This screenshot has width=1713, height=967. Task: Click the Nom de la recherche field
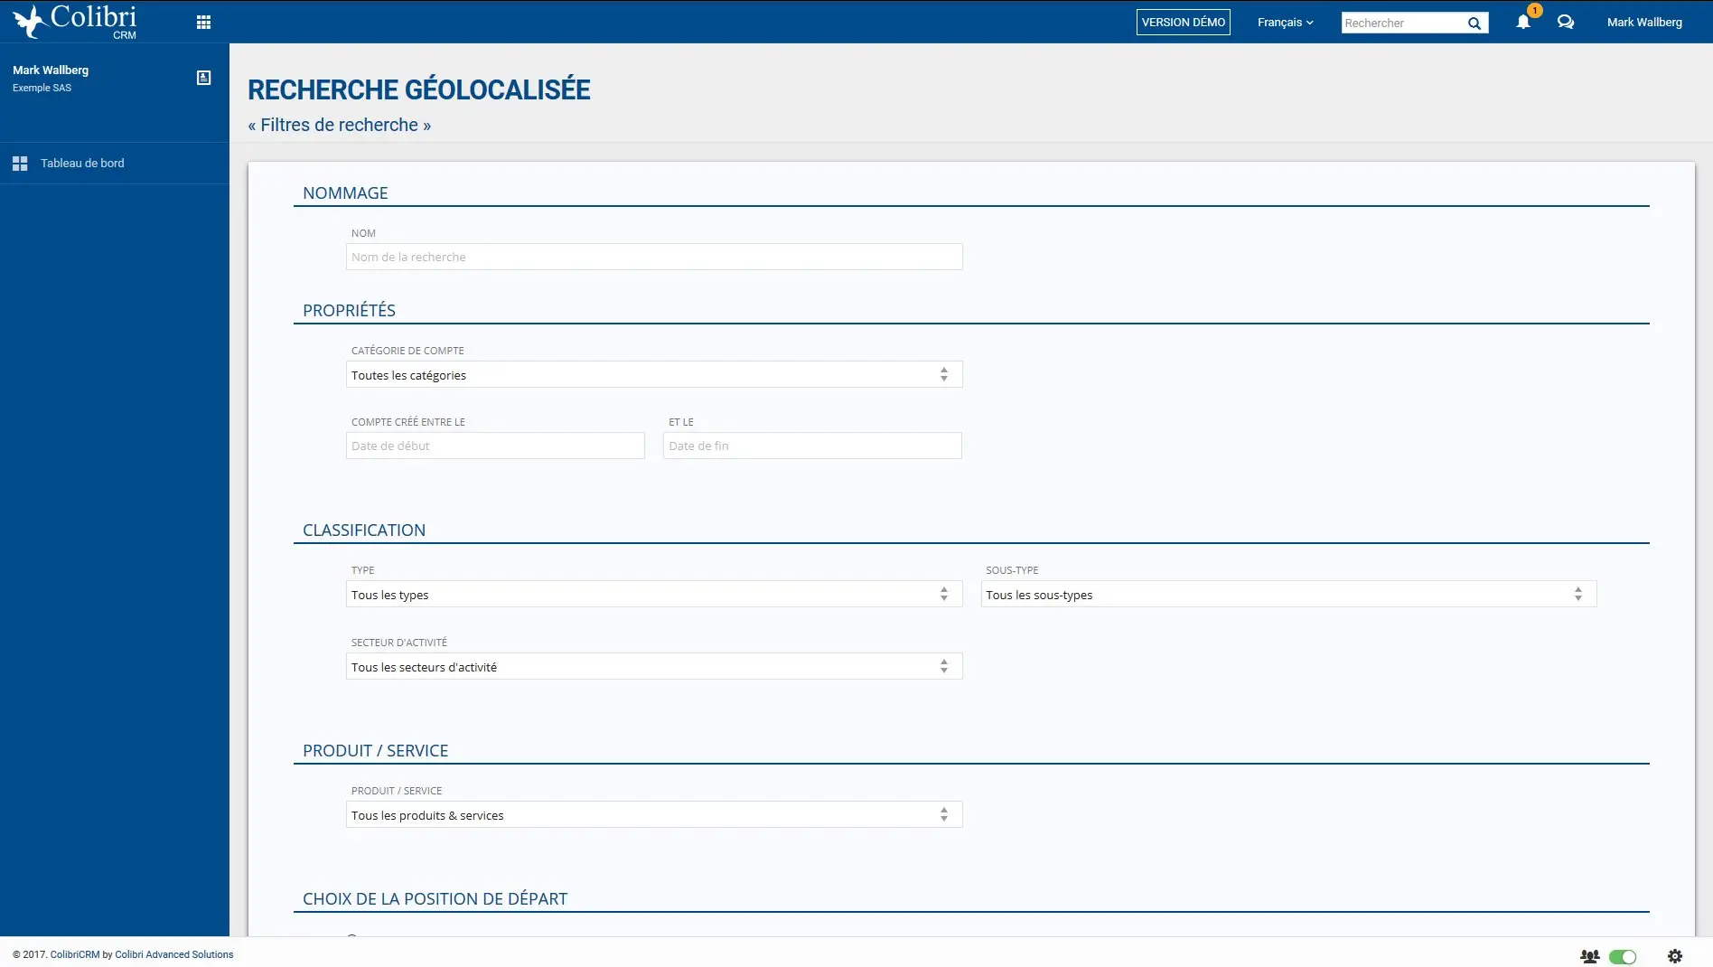coord(654,258)
